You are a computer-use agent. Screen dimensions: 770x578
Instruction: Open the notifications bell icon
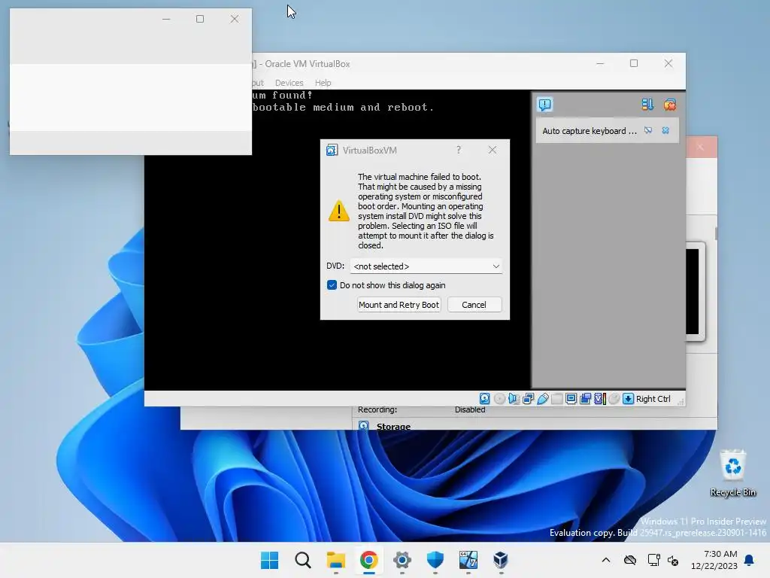(749, 560)
